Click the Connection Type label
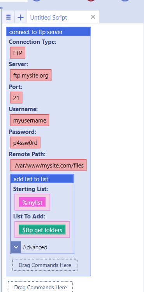 coord(33,42)
